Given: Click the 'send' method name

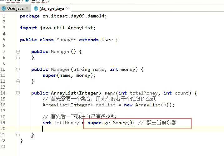Looking at the screenshot, I should pyautogui.click(x=110, y=93).
